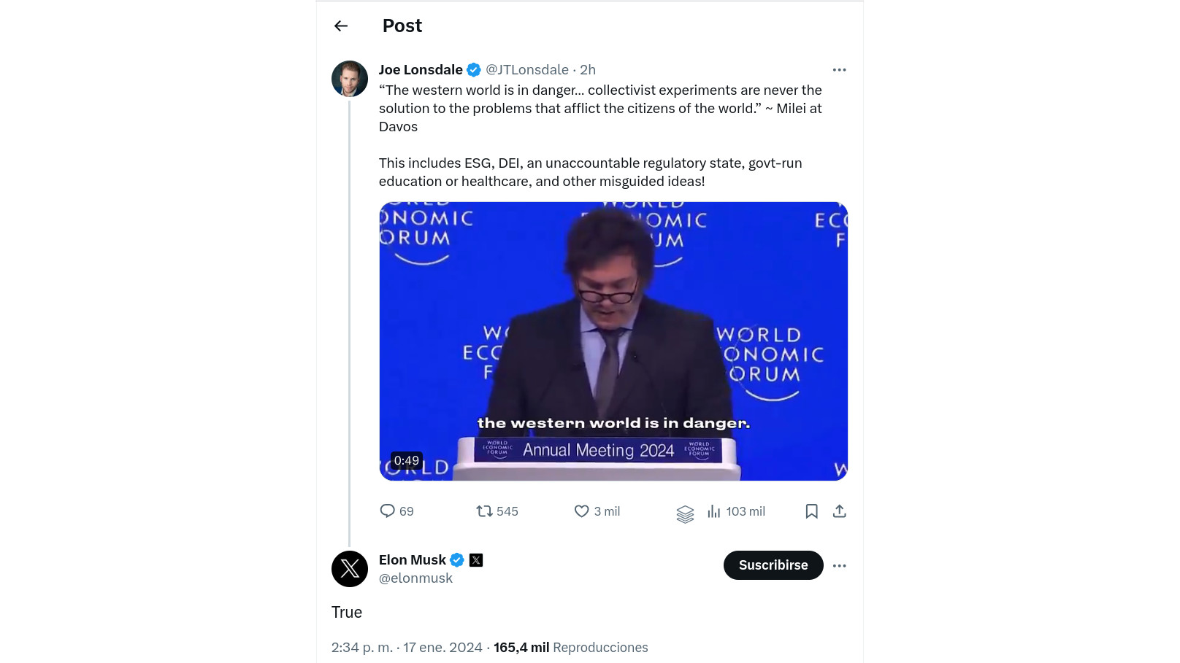Like the Joe Lonsdale post
This screenshot has width=1180, height=663.
(581, 511)
